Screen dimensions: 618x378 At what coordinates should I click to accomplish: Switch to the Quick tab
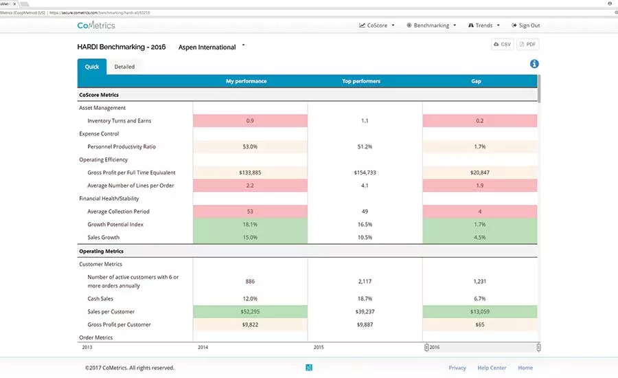[x=92, y=67]
